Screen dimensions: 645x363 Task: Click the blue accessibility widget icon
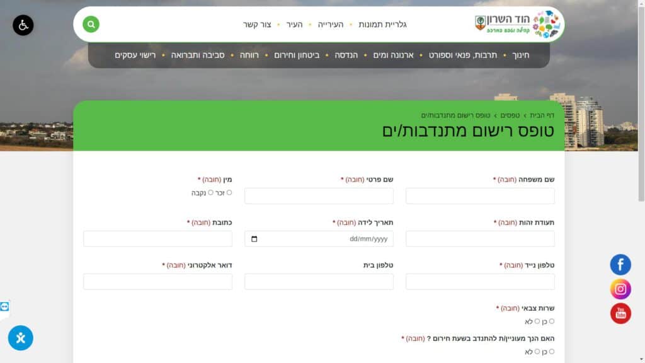tap(21, 338)
